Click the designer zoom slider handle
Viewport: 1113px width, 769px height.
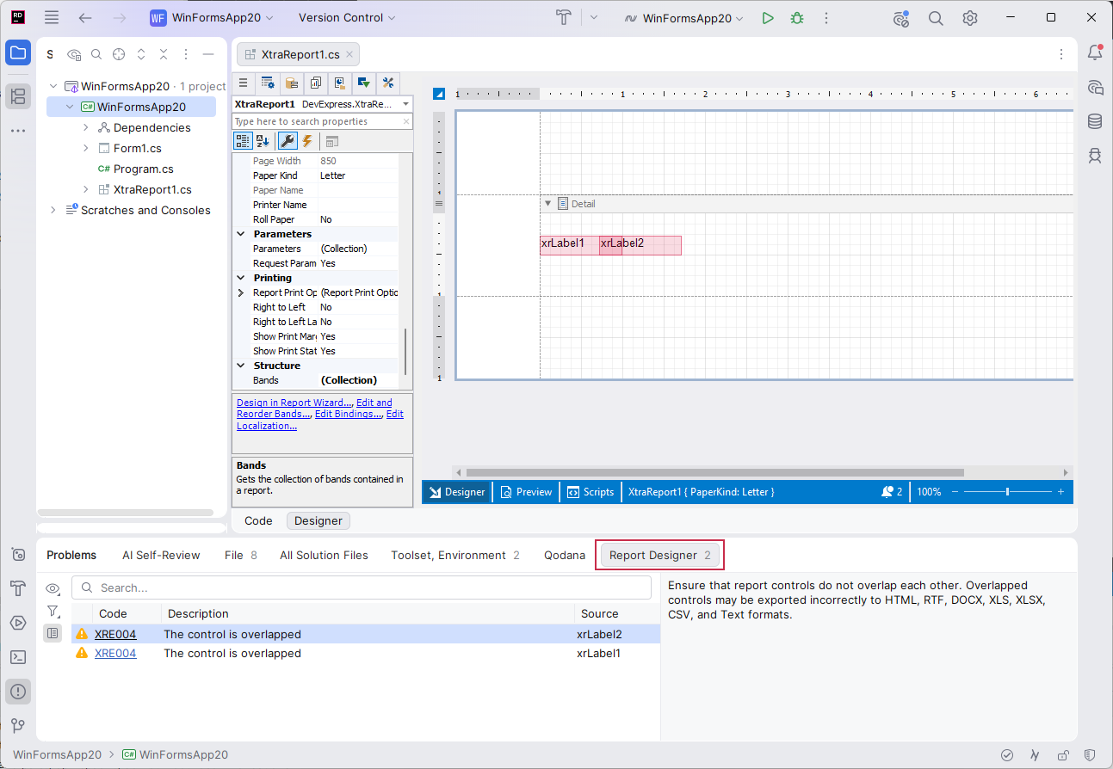pos(1007,492)
